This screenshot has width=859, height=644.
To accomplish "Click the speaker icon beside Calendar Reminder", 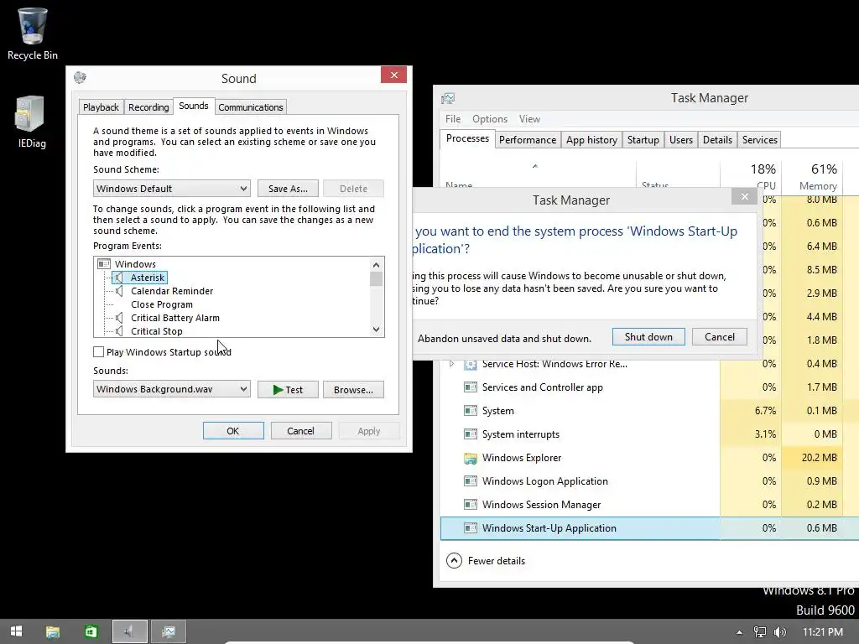I will [119, 291].
